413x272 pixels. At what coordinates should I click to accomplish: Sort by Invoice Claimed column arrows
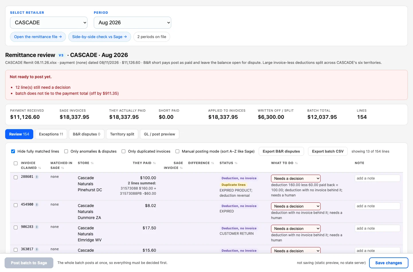[40, 168]
